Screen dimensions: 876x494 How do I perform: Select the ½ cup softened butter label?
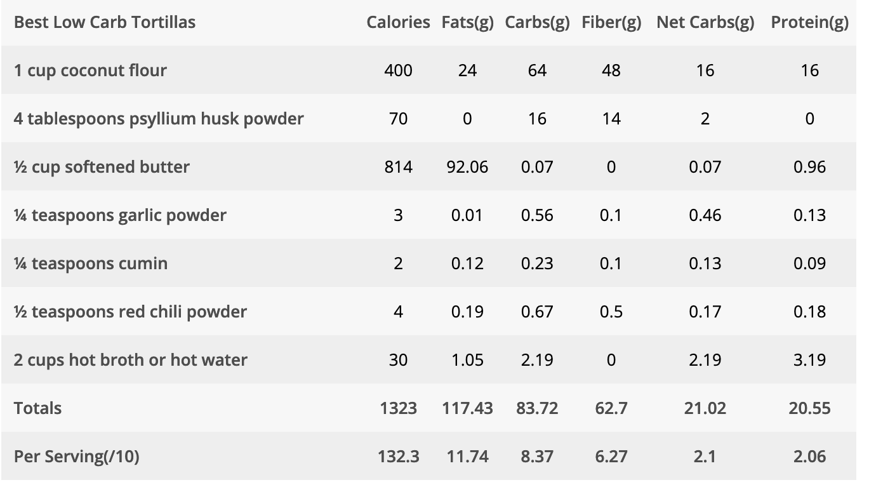pyautogui.click(x=102, y=167)
